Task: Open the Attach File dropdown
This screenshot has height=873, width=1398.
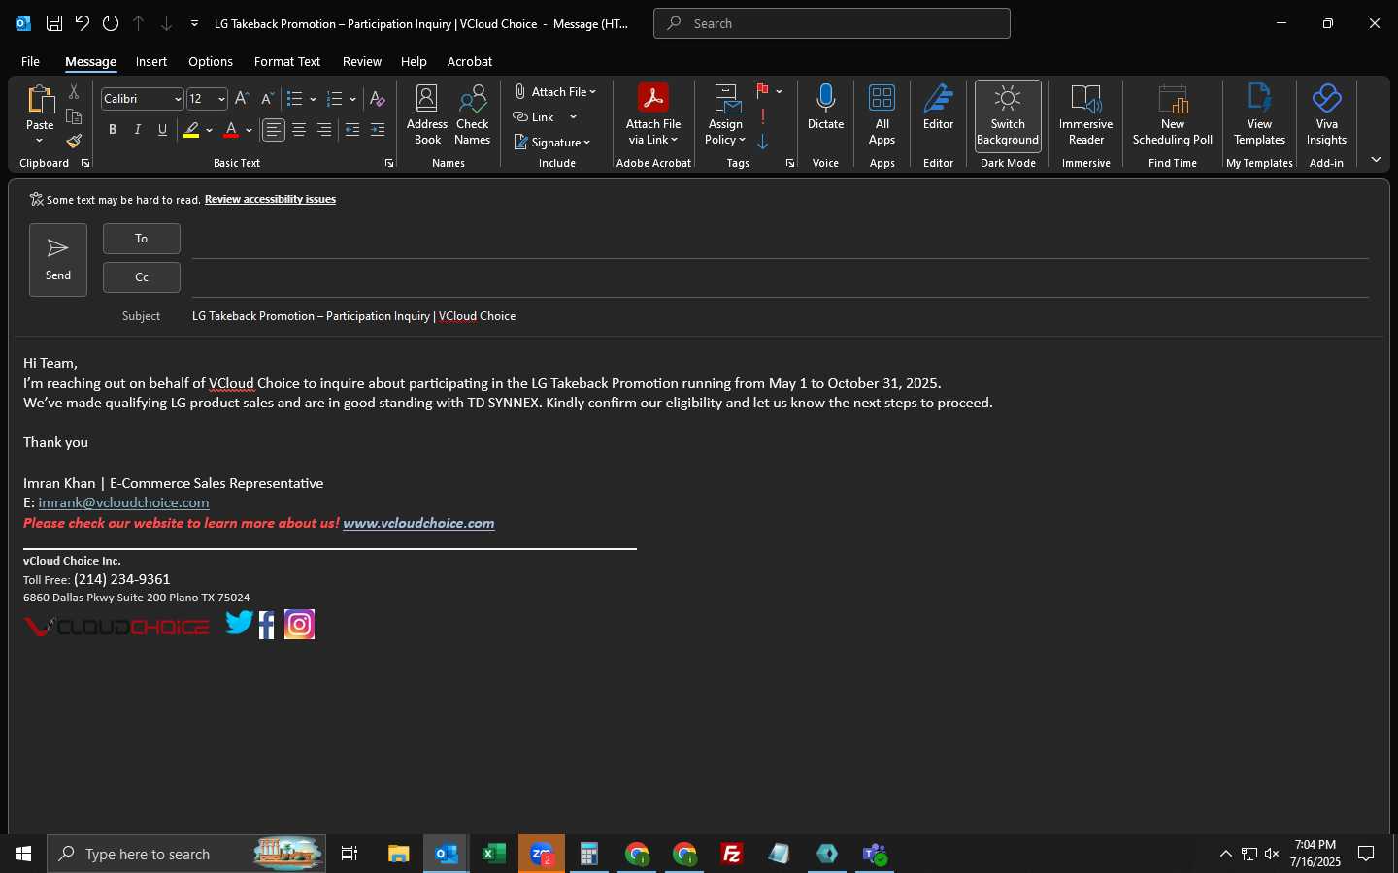Action: coord(555,91)
